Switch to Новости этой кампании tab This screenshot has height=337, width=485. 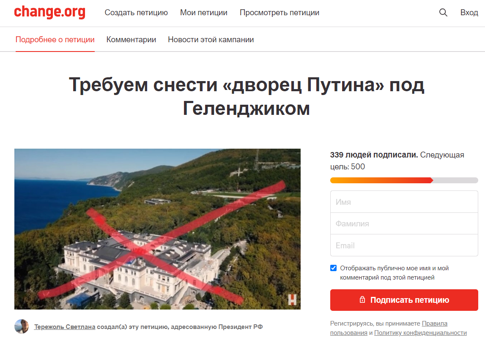click(x=211, y=40)
